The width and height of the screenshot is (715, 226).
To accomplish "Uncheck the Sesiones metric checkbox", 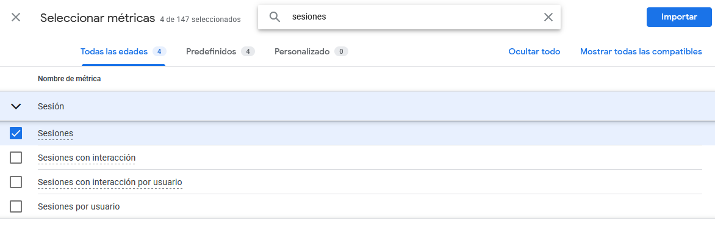I will (x=16, y=133).
